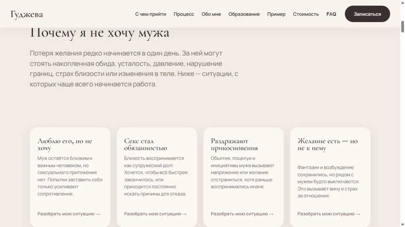Image resolution: width=405 pixels, height=227 pixels.
Task: Click the description 'Муж остаётся близким и важным'
Action: pos(70,176)
